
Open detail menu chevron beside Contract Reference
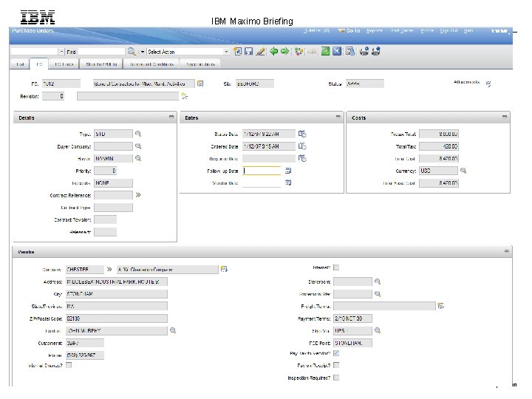(138, 195)
